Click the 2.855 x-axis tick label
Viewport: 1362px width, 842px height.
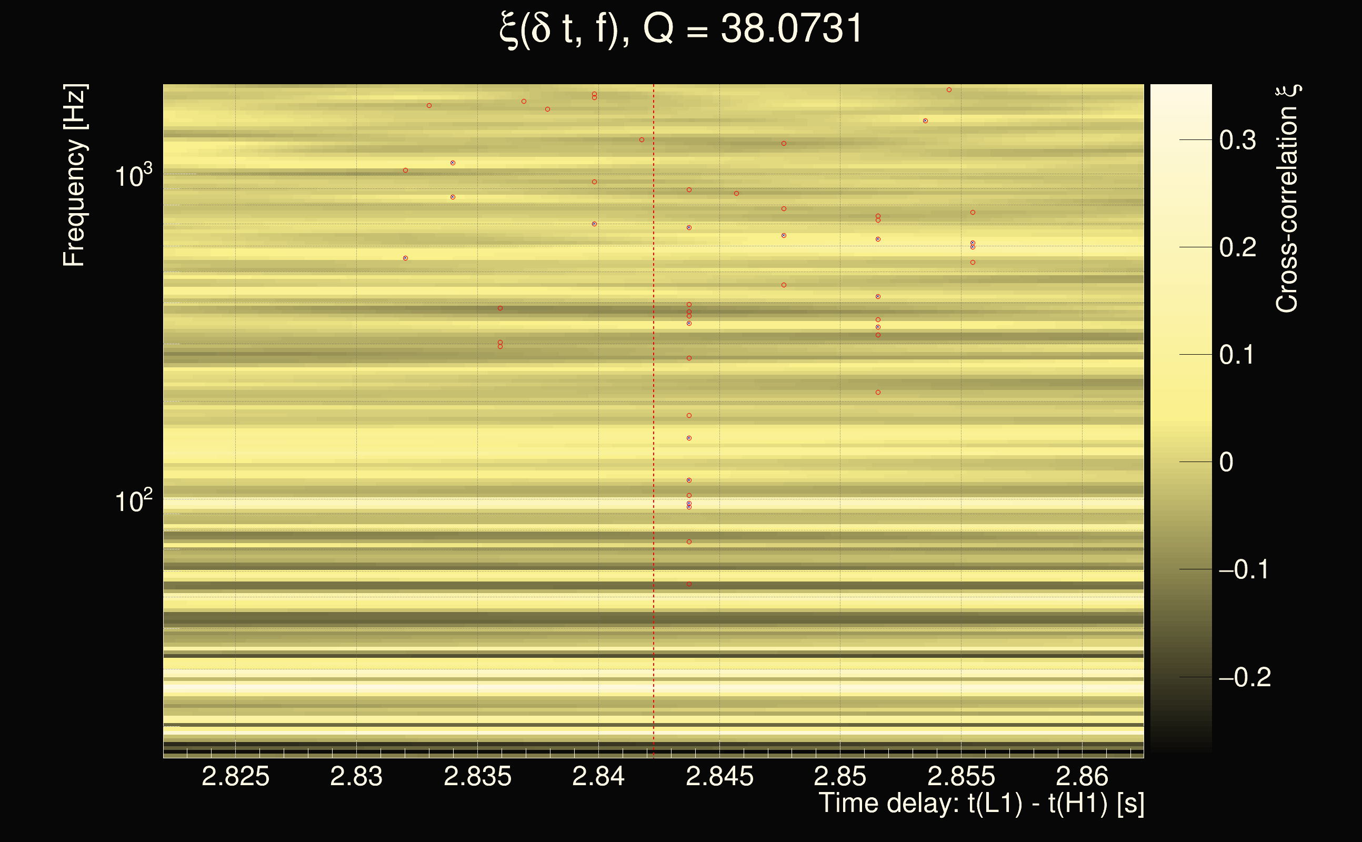click(960, 777)
